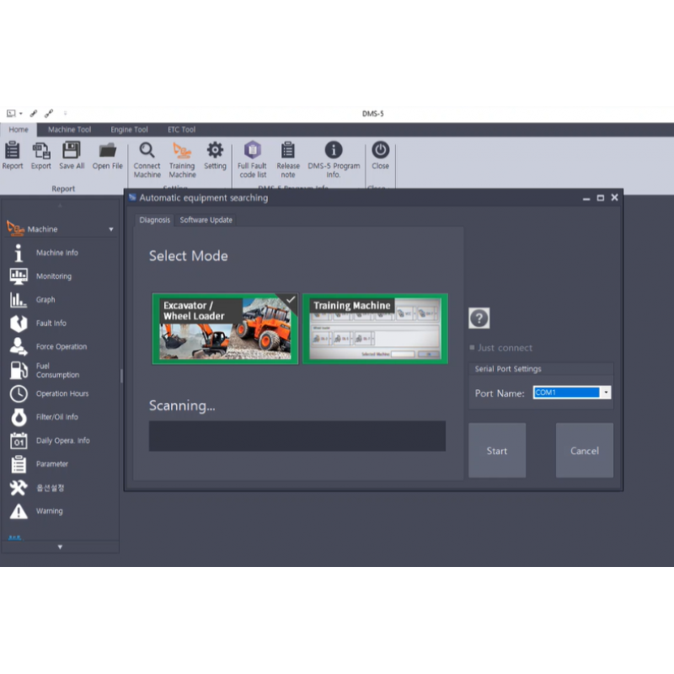The height and width of the screenshot is (674, 674).
Task: Click the Scanning progress bar
Action: [297, 436]
